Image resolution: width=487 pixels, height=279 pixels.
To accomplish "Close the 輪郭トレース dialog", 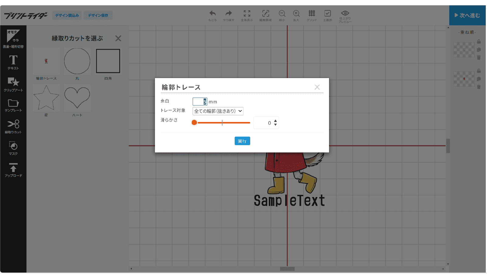I will 317,87.
